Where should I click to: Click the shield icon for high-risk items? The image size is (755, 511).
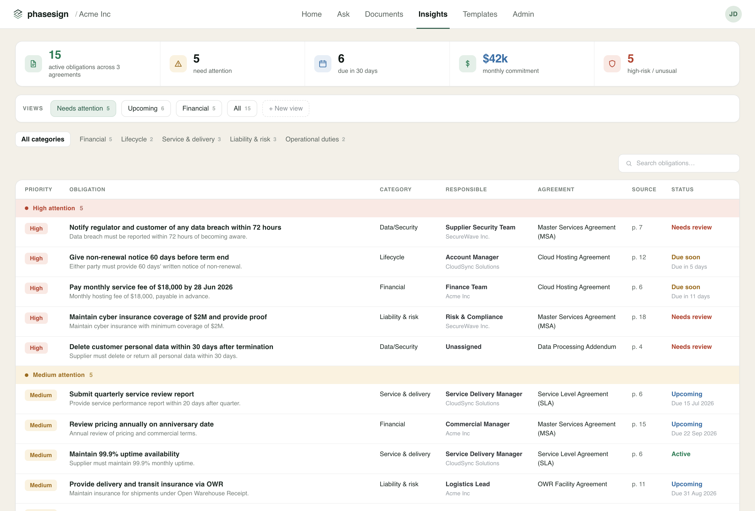click(x=612, y=64)
